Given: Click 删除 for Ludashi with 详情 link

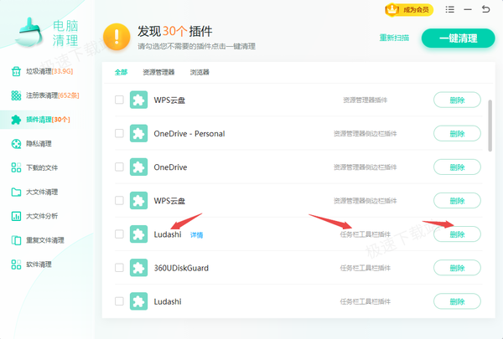Looking at the screenshot, I should 457,234.
